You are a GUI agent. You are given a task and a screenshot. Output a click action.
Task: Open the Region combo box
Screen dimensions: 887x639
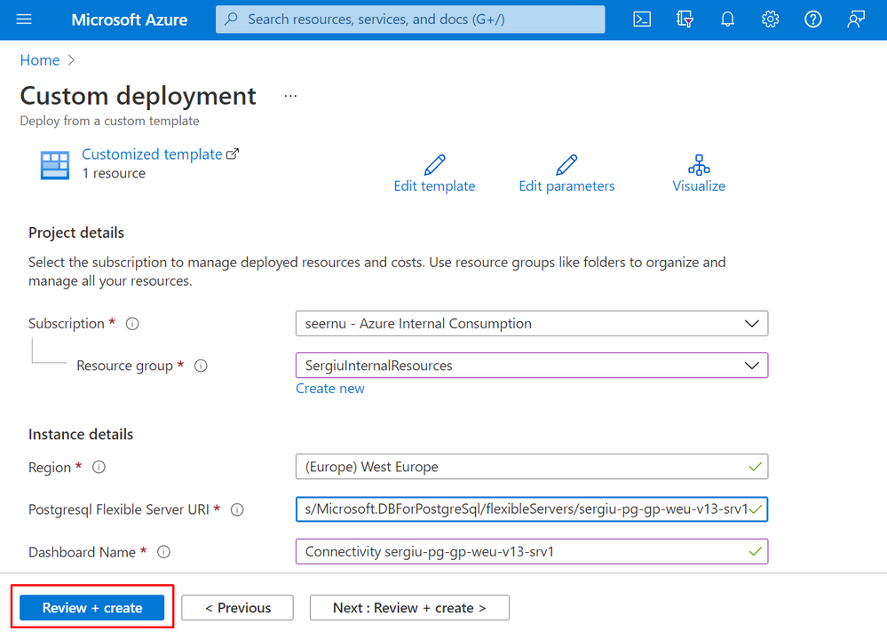pyautogui.click(x=531, y=467)
